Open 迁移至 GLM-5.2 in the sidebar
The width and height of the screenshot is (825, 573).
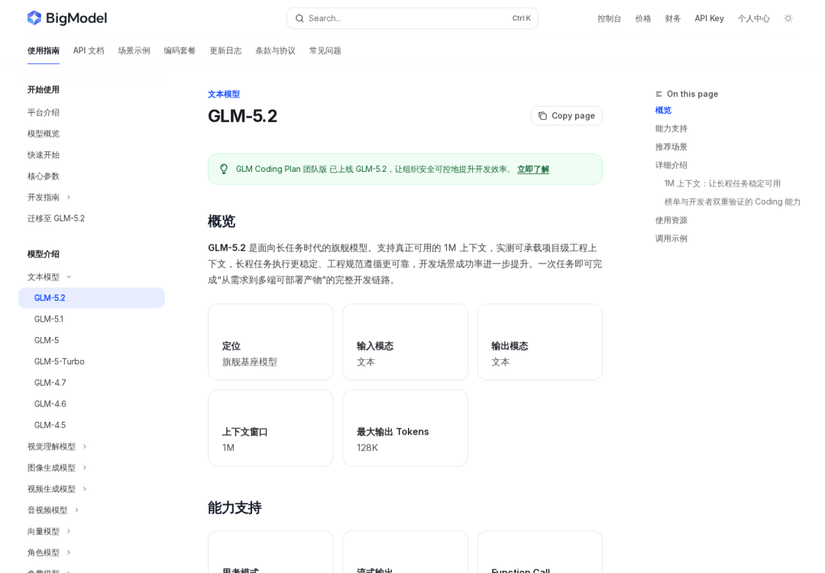(56, 219)
